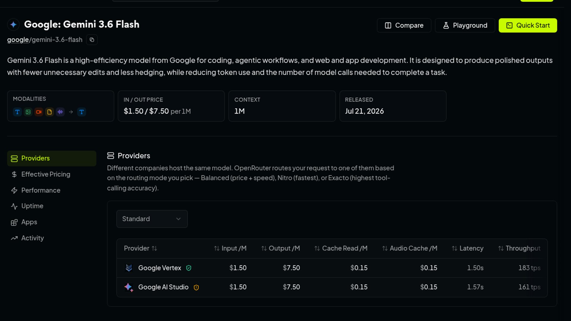Click the Jul 21, 2026 release date
Screen dimensions: 571x321
364,111
